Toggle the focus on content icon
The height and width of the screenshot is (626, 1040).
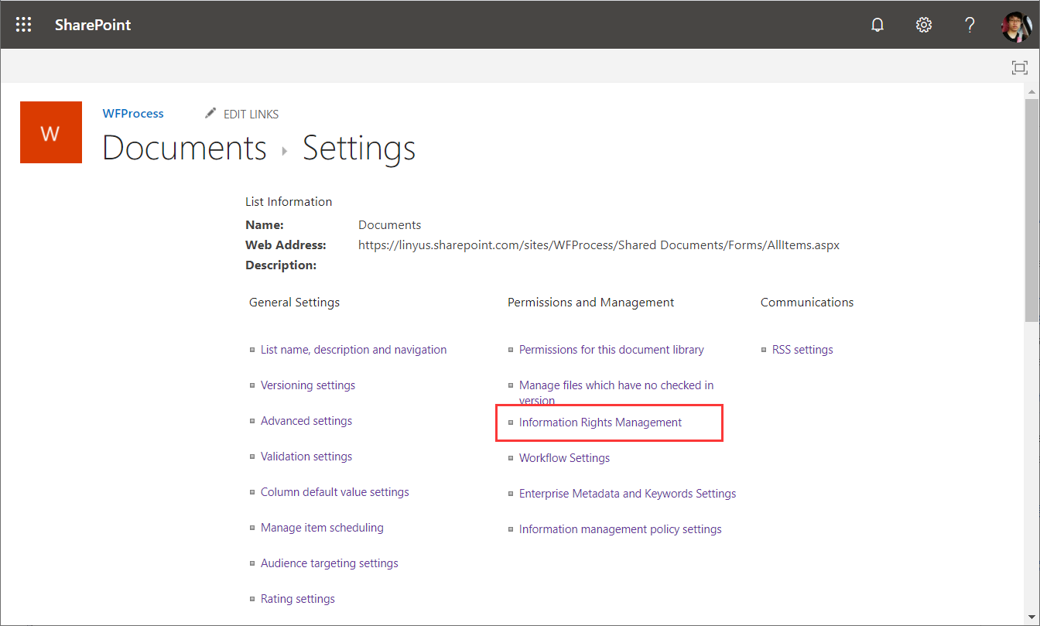click(1020, 67)
